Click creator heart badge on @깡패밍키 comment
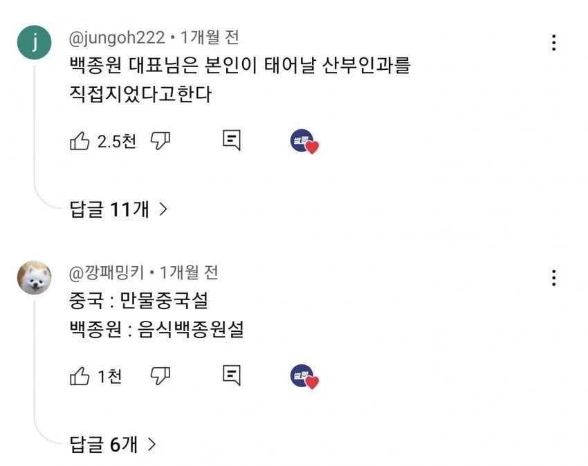The image size is (588, 466). 304,377
